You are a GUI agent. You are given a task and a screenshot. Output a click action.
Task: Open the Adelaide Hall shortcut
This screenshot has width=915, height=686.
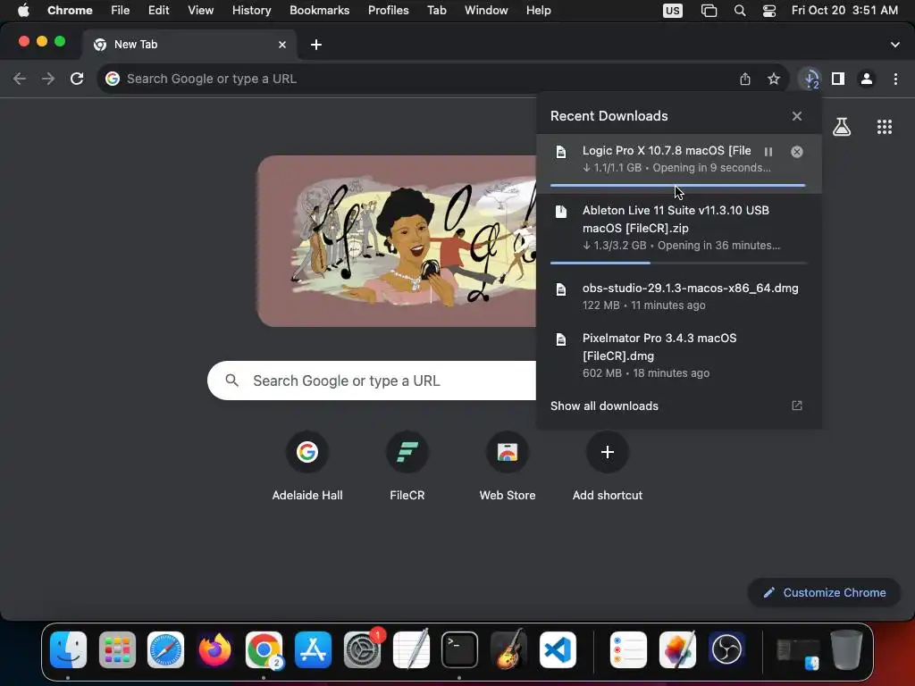[307, 466]
